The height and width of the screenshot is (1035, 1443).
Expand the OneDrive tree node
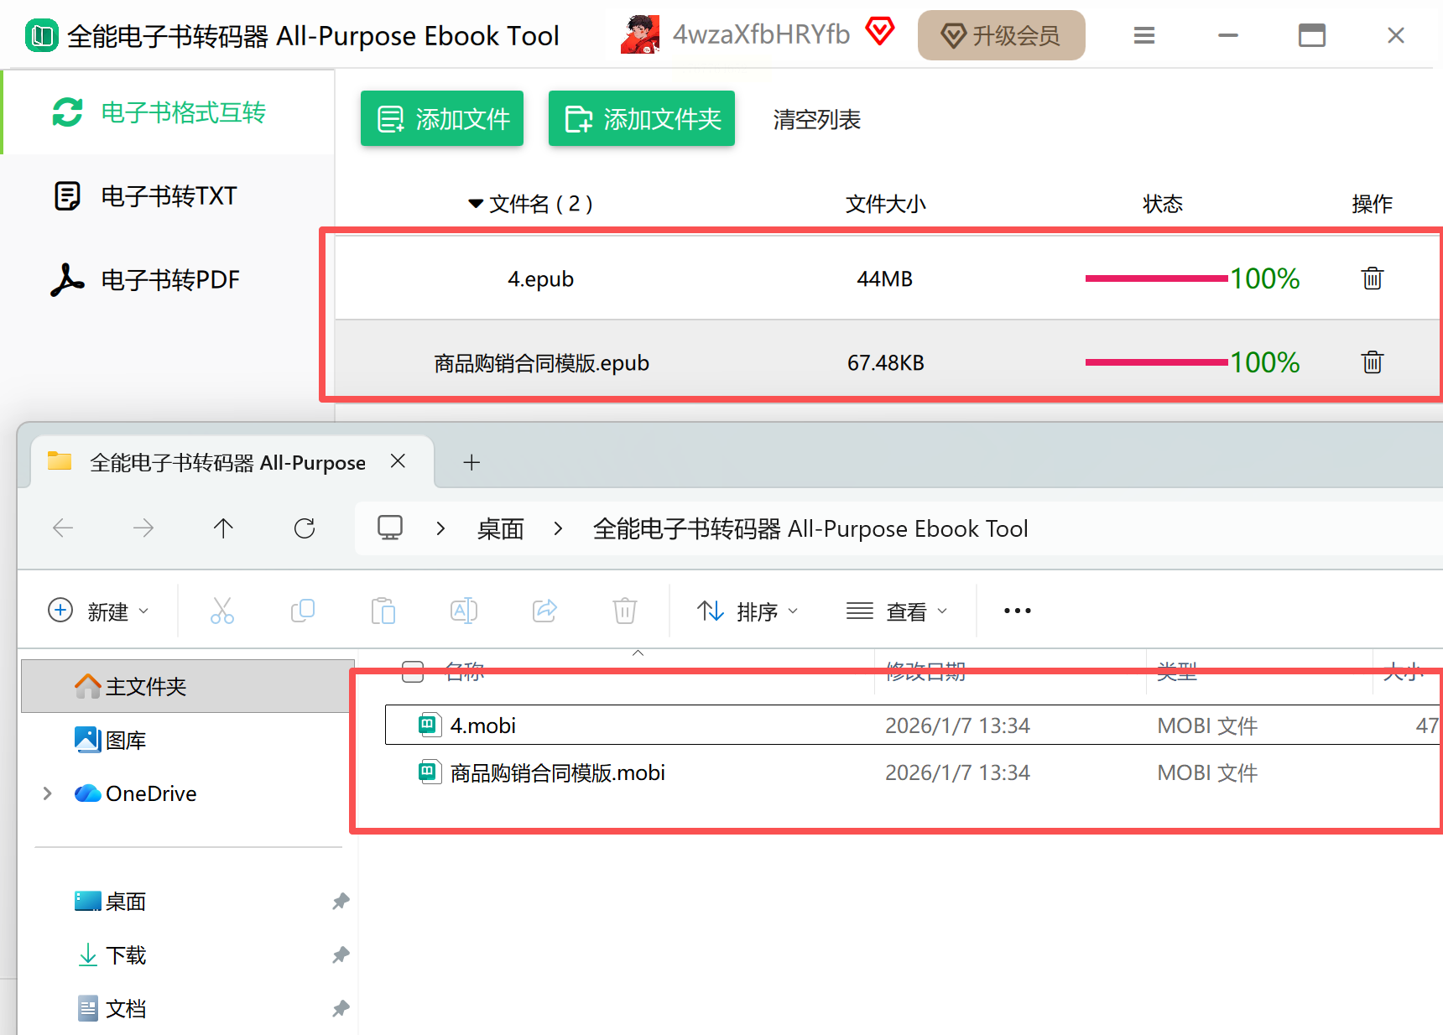coord(48,793)
